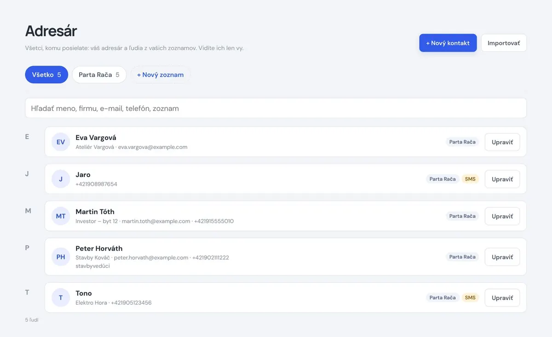
Task: Switch to the Parta Rača list tab
Action: point(99,74)
